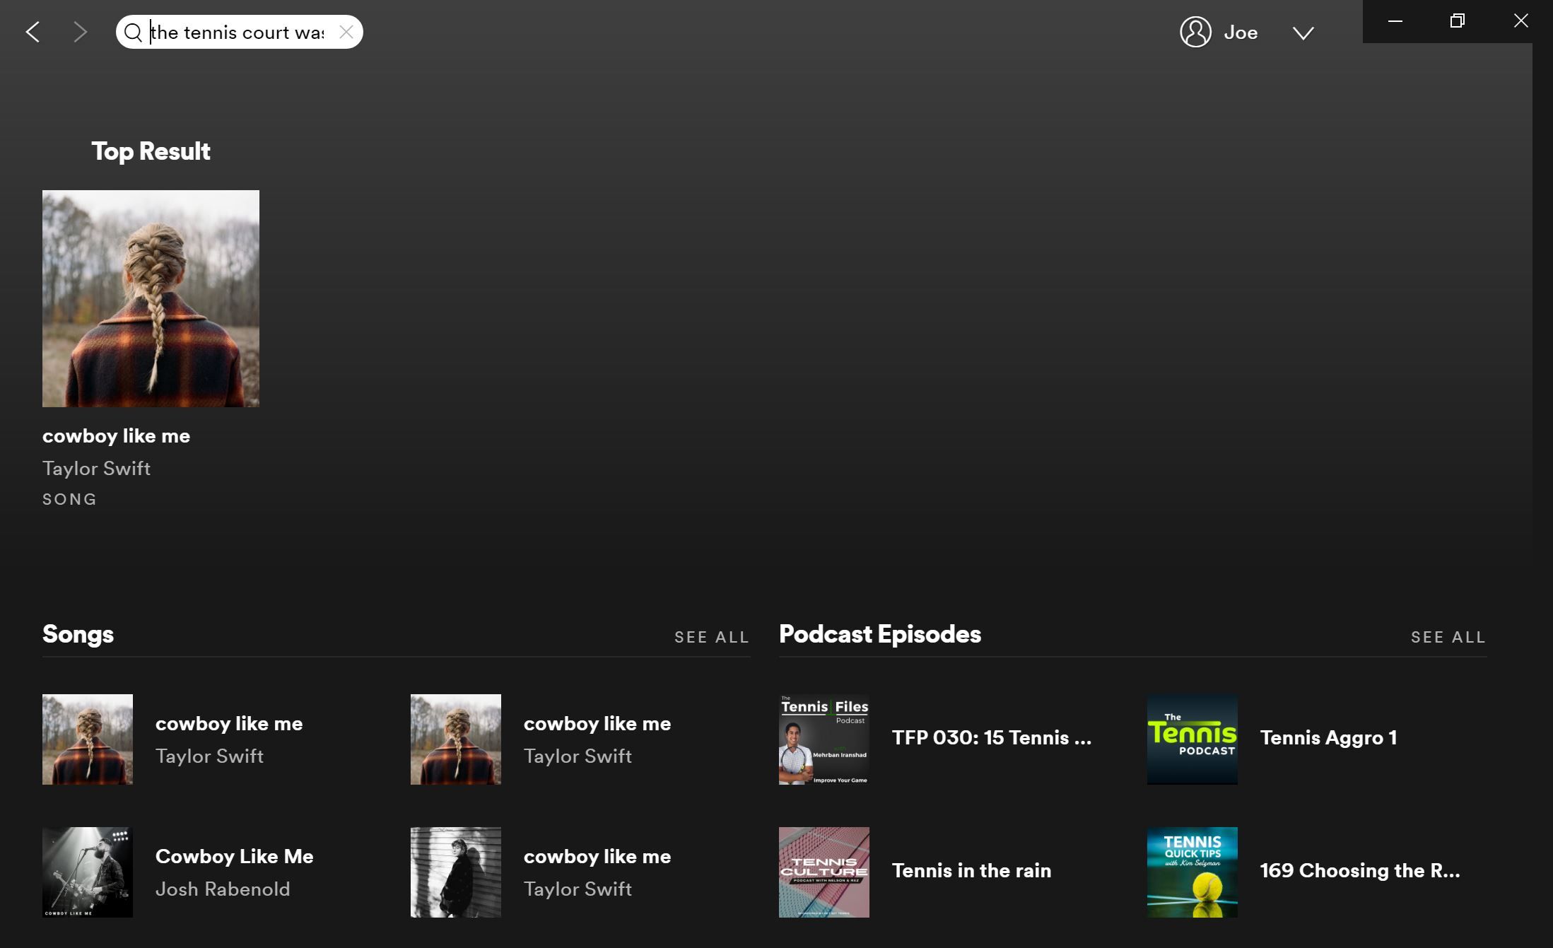This screenshot has width=1553, height=948.
Task: Open the Tennis Aggro 1 episode
Action: pyautogui.click(x=1328, y=737)
